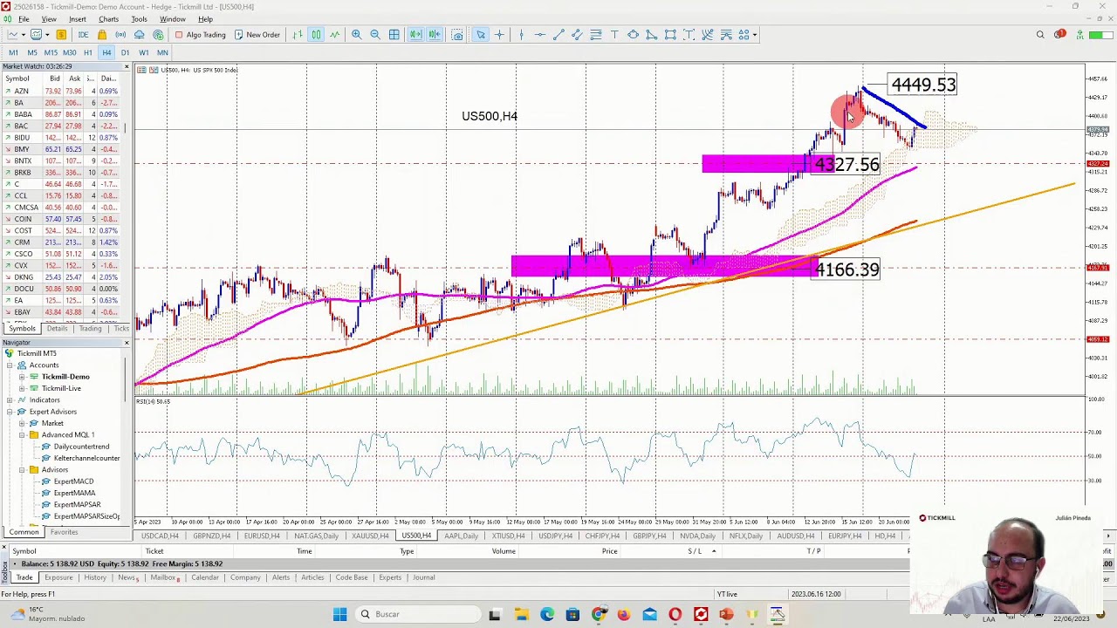
Task: Click the dollar Market Watch icon
Action: click(61, 35)
